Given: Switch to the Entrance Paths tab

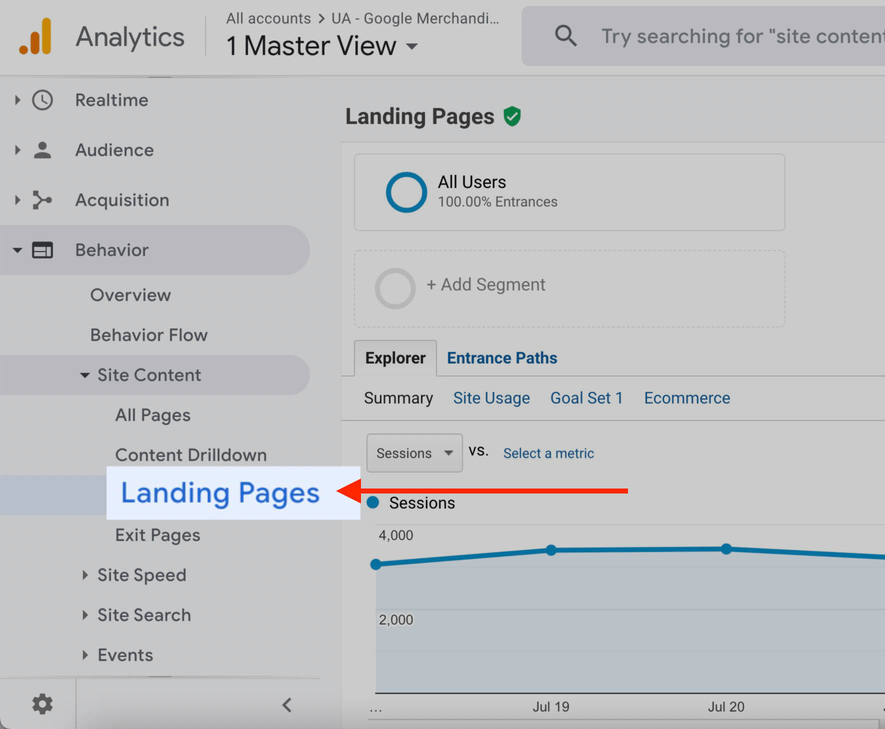Looking at the screenshot, I should click(501, 357).
